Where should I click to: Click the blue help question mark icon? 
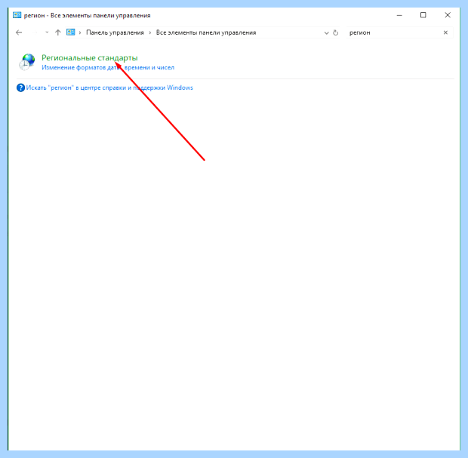click(x=20, y=88)
